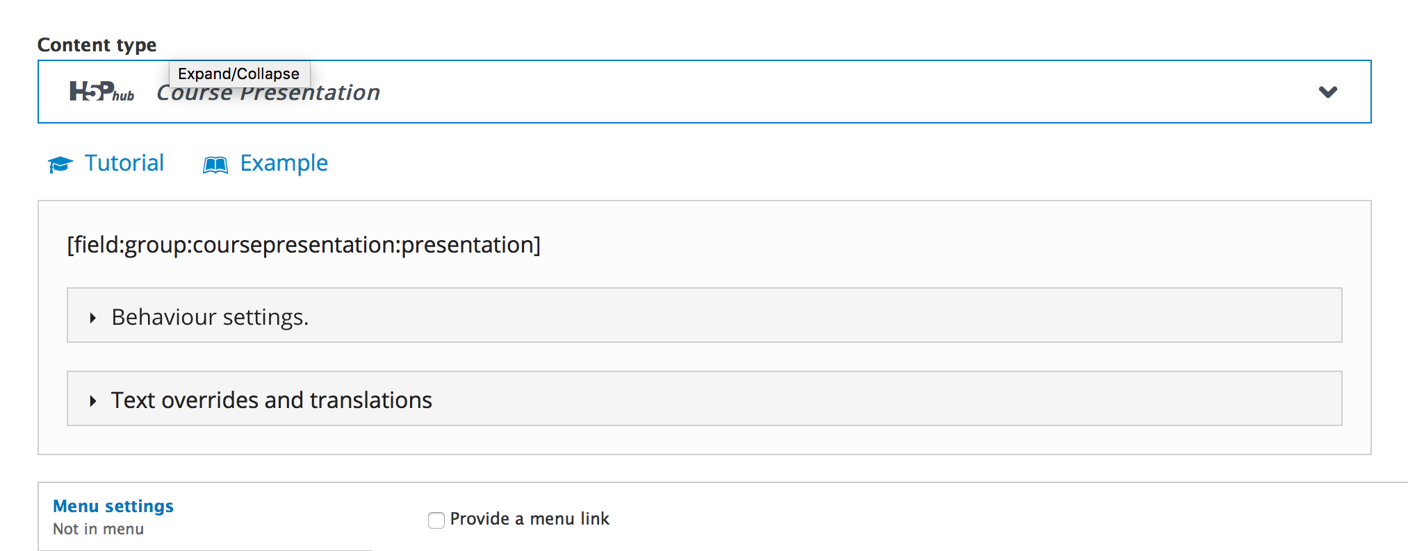Open the Tutorial link
This screenshot has height=551, width=1408.
pos(124,163)
